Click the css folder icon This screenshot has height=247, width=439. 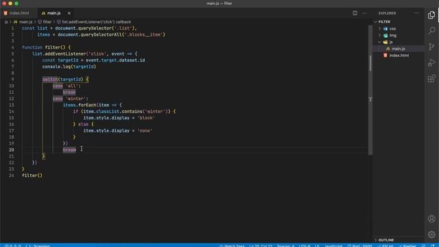coord(385,29)
